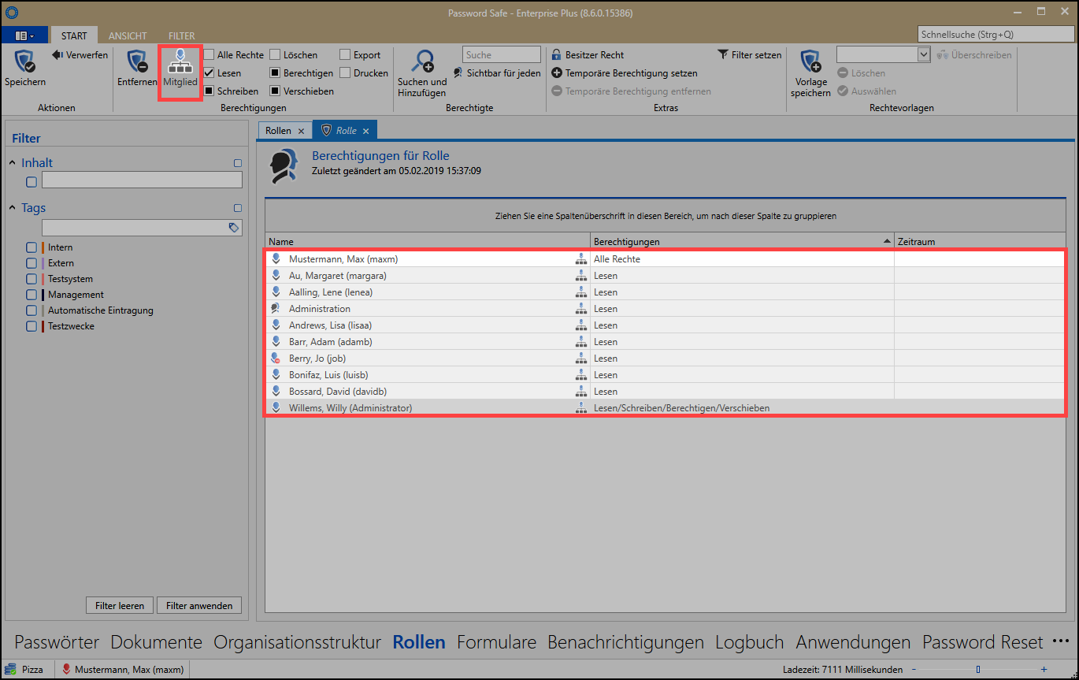Open the Rechtevorlagen dropdown
The height and width of the screenshot is (680, 1079).
click(x=925, y=54)
